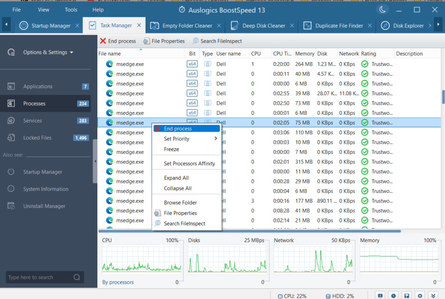The width and height of the screenshot is (445, 299).
Task: Click the clock icon in the status bar
Action: click(x=393, y=295)
